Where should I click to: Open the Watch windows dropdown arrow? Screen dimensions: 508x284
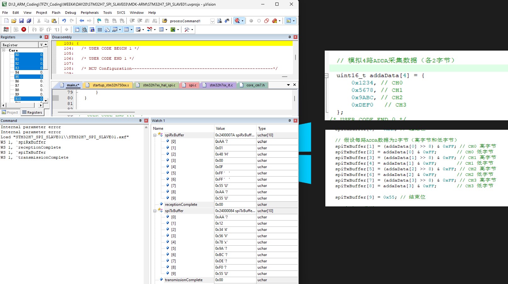coord(120,30)
